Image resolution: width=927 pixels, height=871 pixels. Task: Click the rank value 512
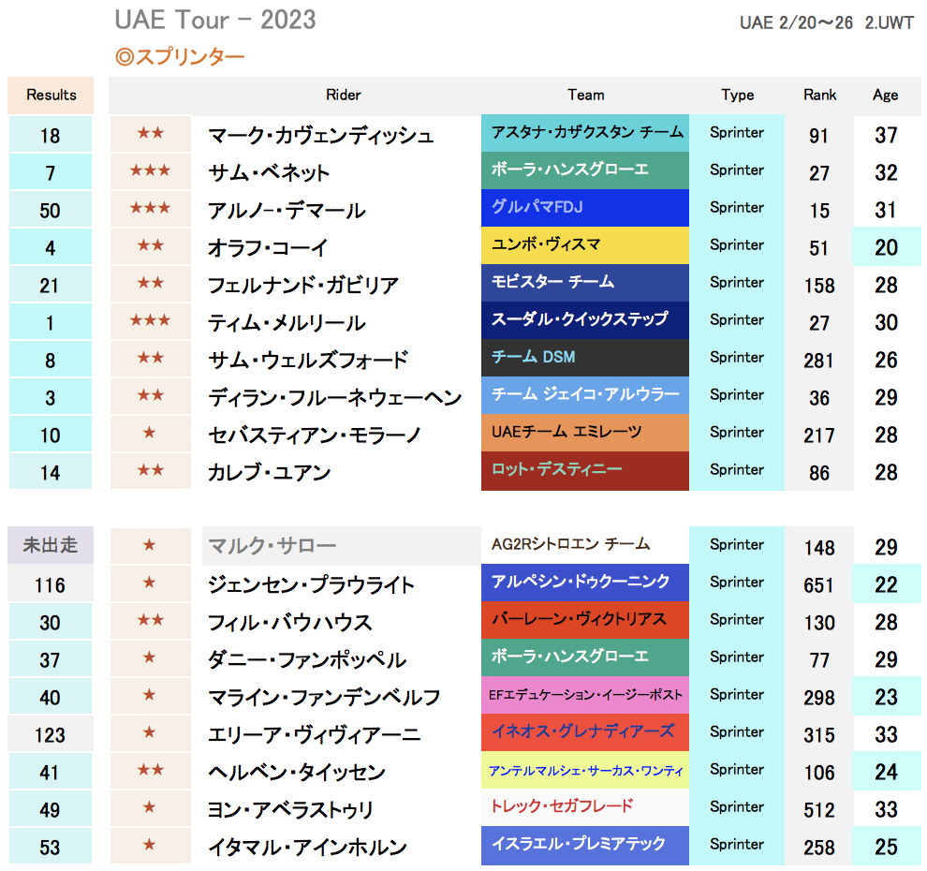point(818,810)
